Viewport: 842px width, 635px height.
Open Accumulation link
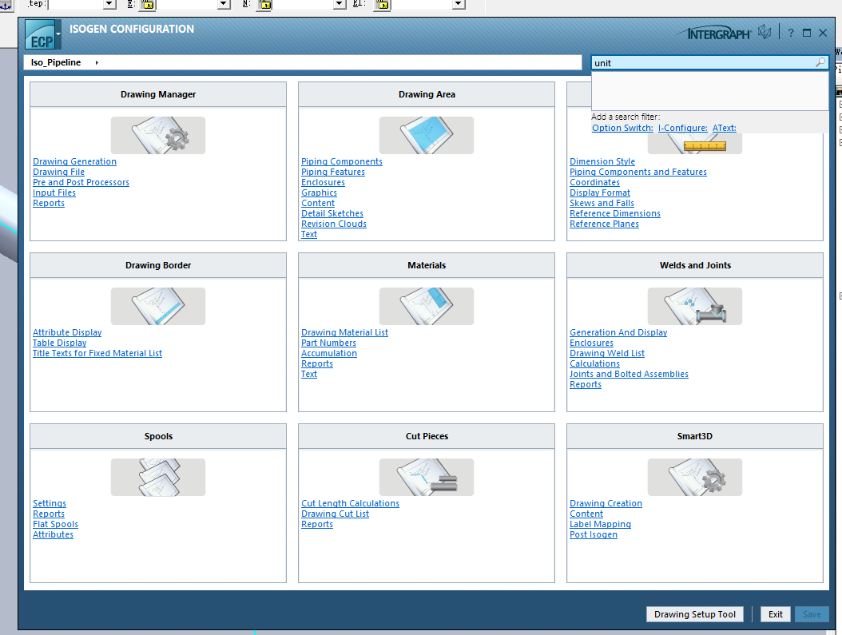328,353
